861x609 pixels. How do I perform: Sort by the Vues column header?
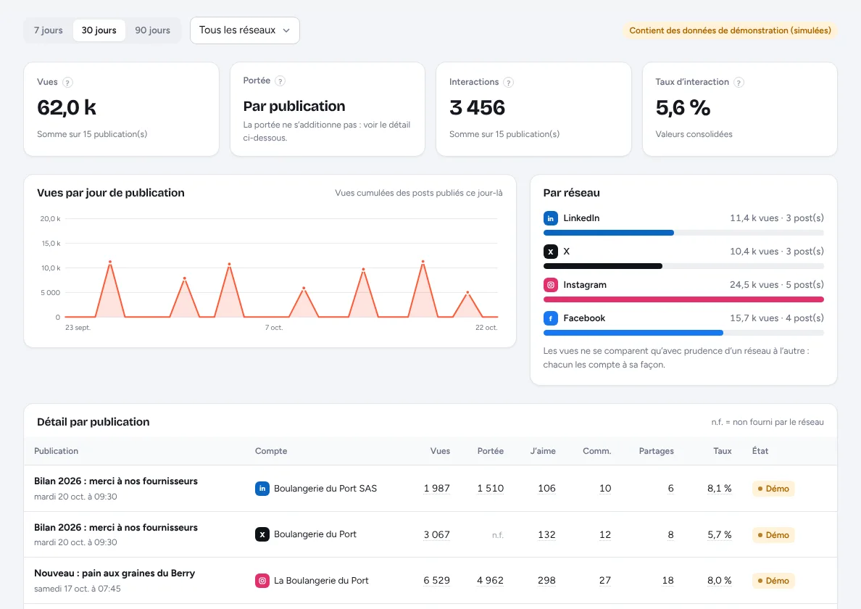click(440, 451)
